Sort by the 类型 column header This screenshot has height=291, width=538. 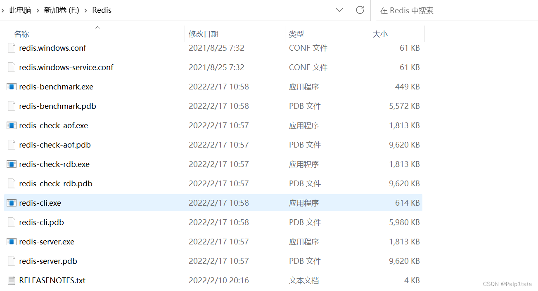[296, 34]
